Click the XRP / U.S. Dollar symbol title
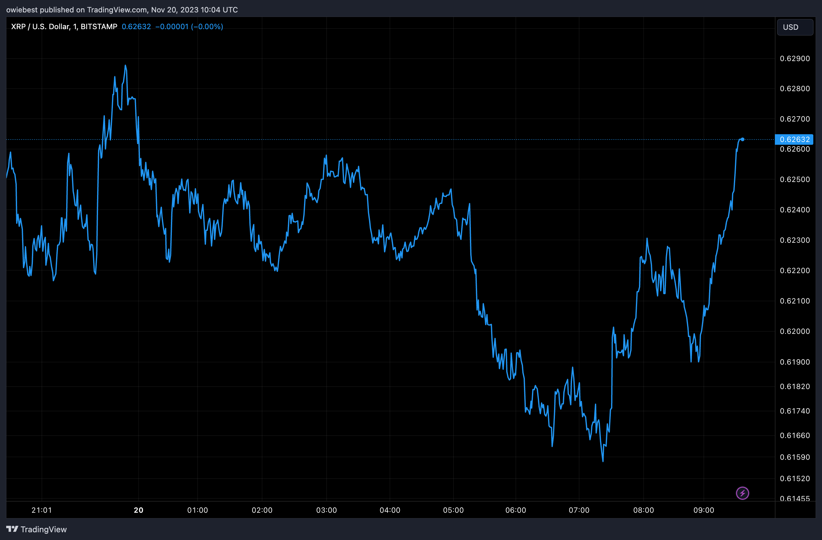The width and height of the screenshot is (822, 540). [x=64, y=27]
